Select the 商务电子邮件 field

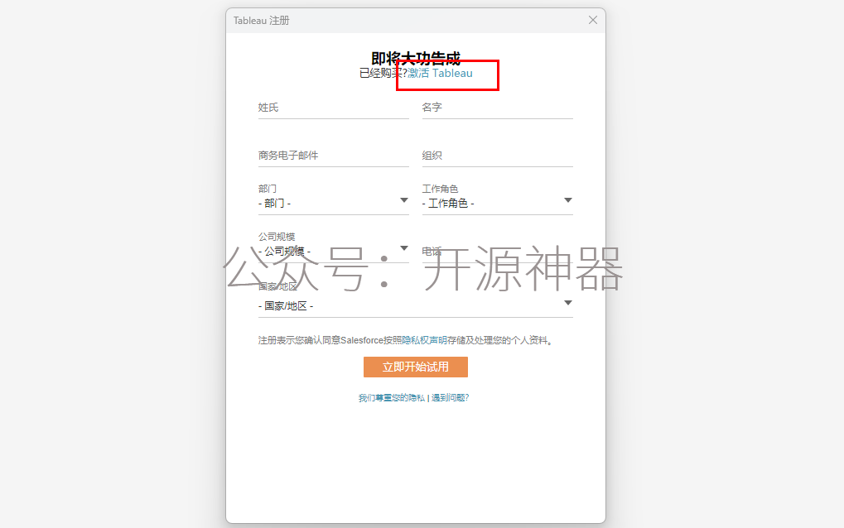tap(334, 156)
